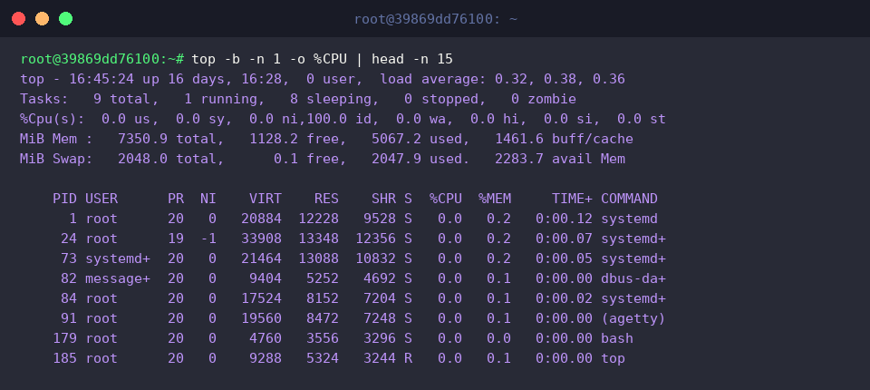This screenshot has width=870, height=390.
Task: Click the RES column header
Action: 326,199
